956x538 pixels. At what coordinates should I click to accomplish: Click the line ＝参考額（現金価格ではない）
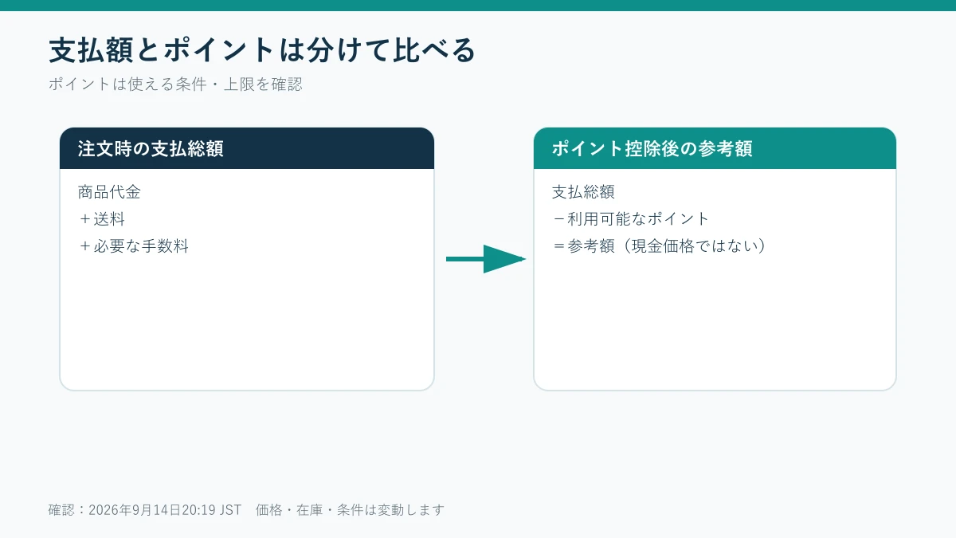[x=661, y=246]
